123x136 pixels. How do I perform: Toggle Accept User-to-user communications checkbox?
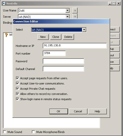[x=17, y=83]
